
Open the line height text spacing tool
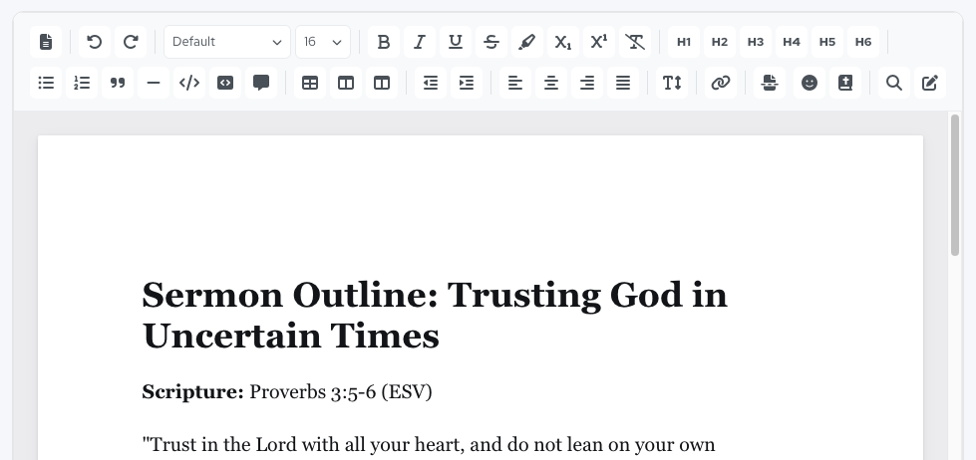click(672, 83)
